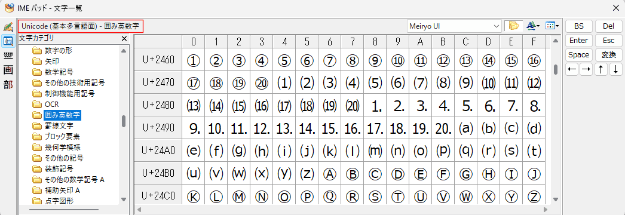Click the open folder category icon
The height and width of the screenshot is (215, 625).
pyautogui.click(x=514, y=26)
